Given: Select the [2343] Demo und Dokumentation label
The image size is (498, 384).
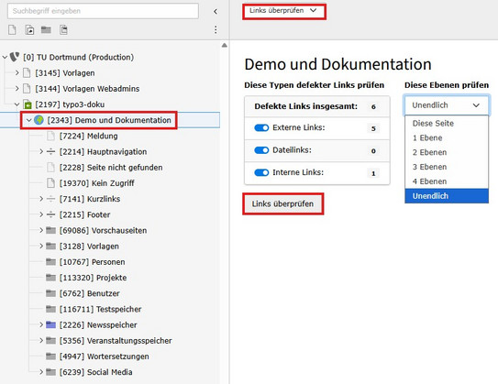Looking at the screenshot, I should click(109, 120).
